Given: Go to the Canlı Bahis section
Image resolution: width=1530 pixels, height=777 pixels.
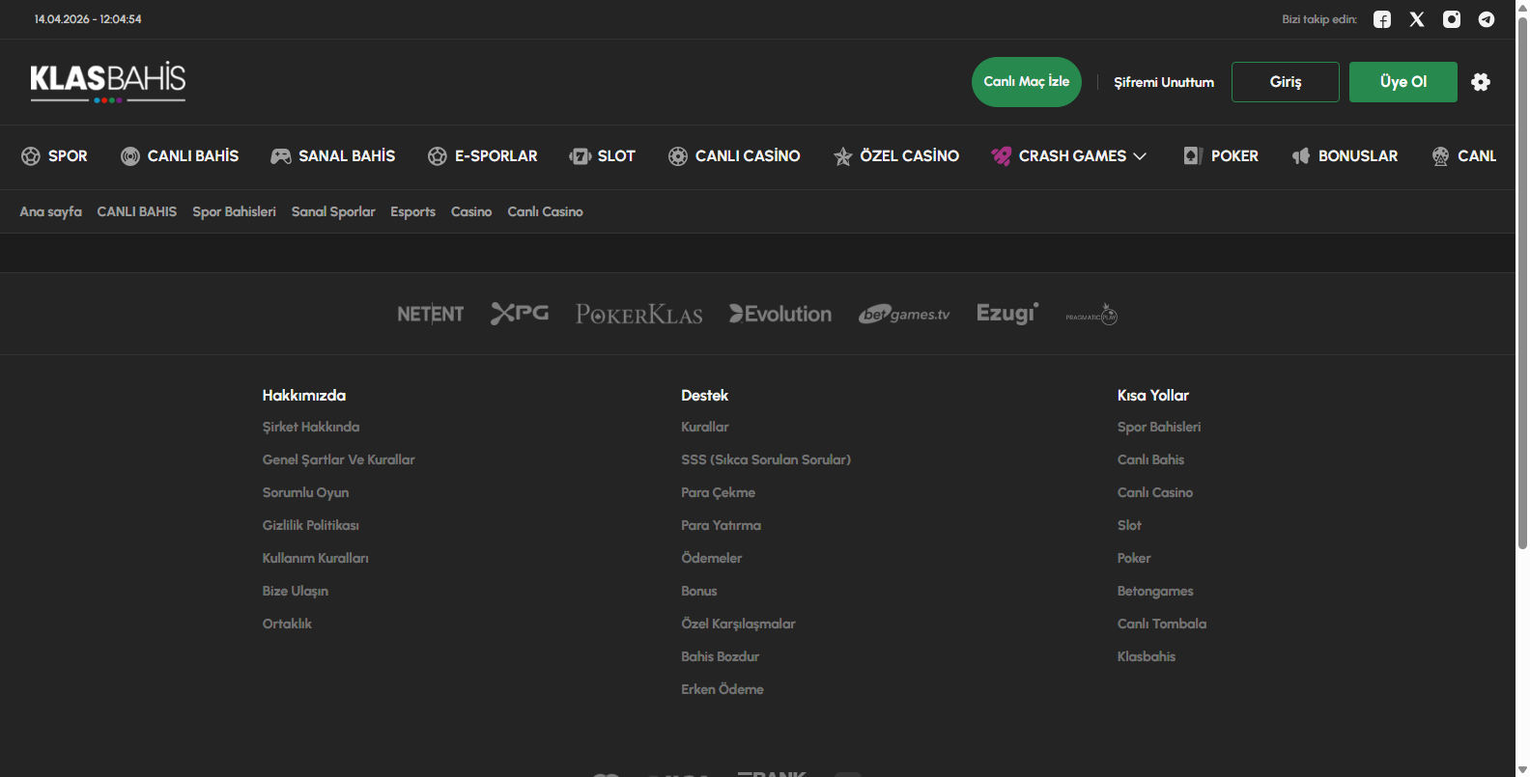Looking at the screenshot, I should pos(180,156).
